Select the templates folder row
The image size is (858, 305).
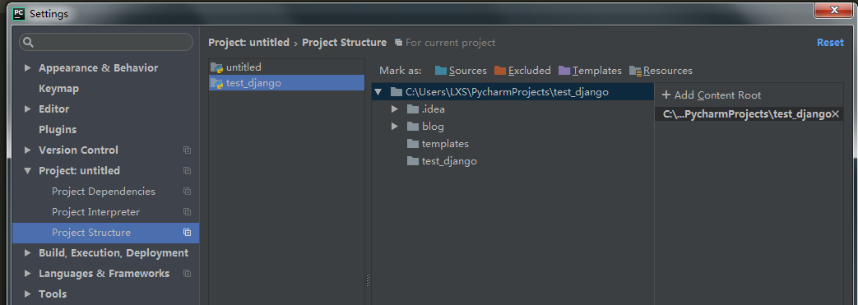(512, 145)
